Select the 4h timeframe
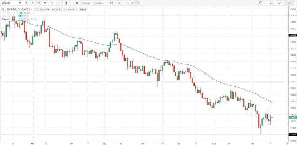Screen dimensions: 297x145 (x=32, y=3)
